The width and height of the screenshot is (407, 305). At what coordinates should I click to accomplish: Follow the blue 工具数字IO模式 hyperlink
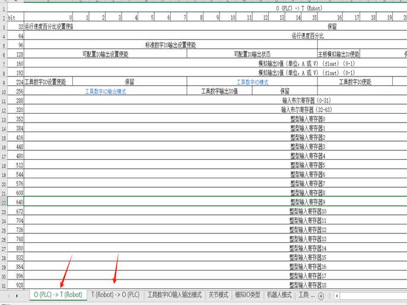pyautogui.click(x=252, y=82)
